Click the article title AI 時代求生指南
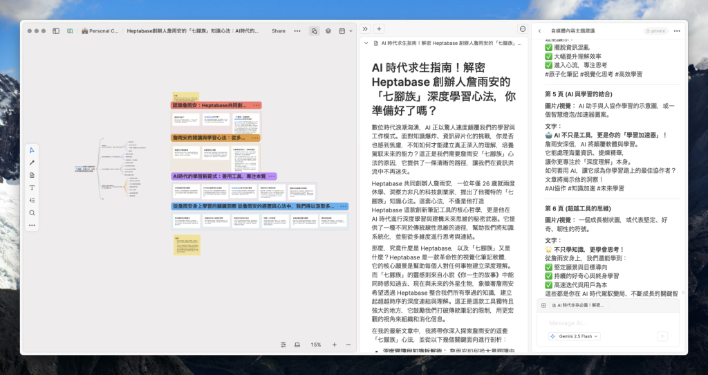The width and height of the screenshot is (708, 375). click(x=444, y=89)
